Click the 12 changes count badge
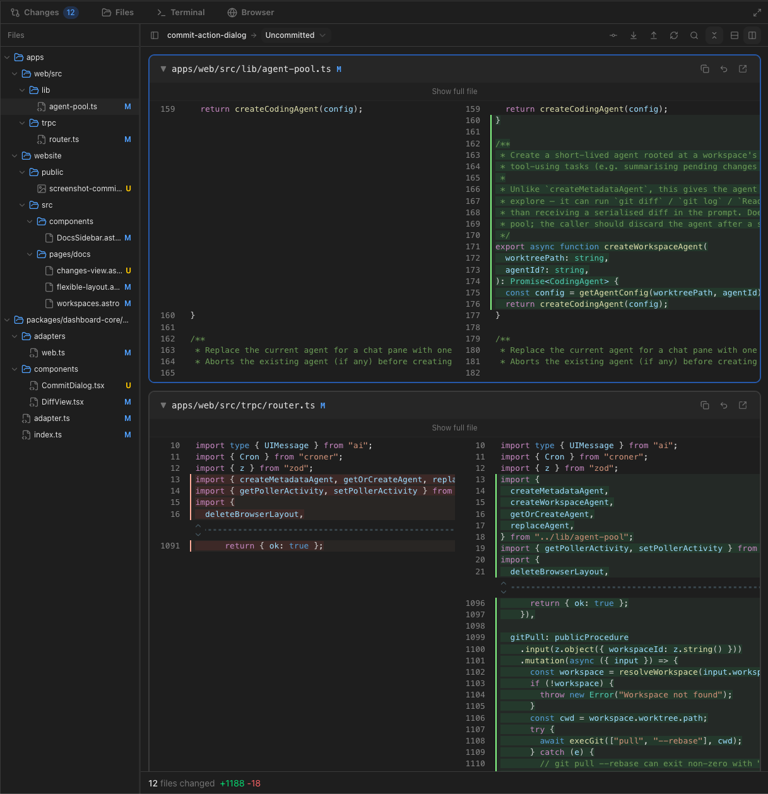Screen dimensions: 768x794 71,13
